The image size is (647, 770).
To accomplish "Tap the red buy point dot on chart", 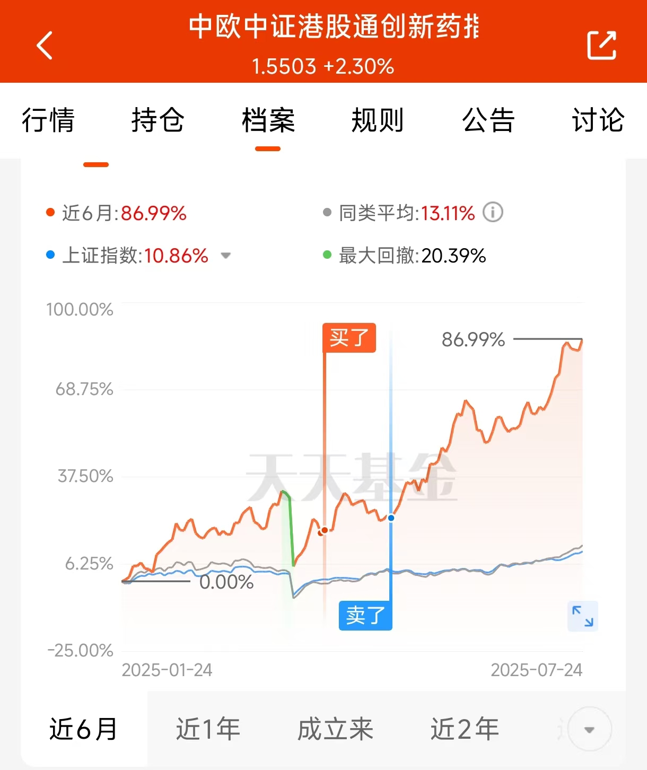I will [x=324, y=530].
